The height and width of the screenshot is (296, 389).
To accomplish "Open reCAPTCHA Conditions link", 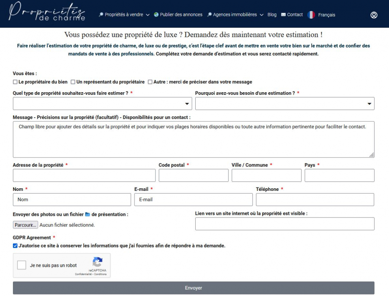I will point(100,274).
